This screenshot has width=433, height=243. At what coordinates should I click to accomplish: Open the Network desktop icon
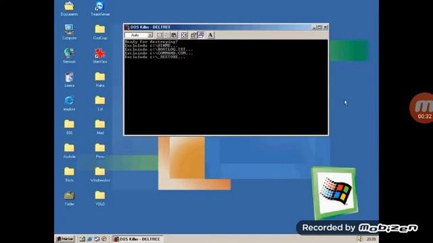click(69, 55)
